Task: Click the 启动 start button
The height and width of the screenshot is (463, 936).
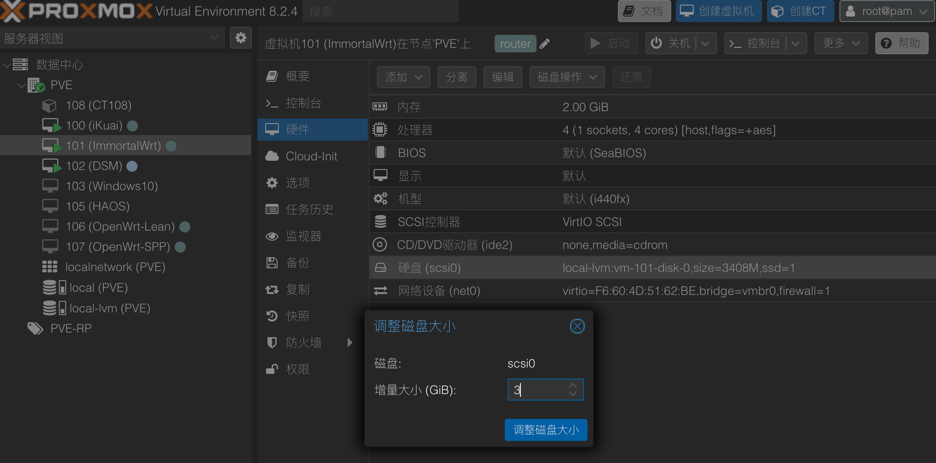Action: [611, 43]
